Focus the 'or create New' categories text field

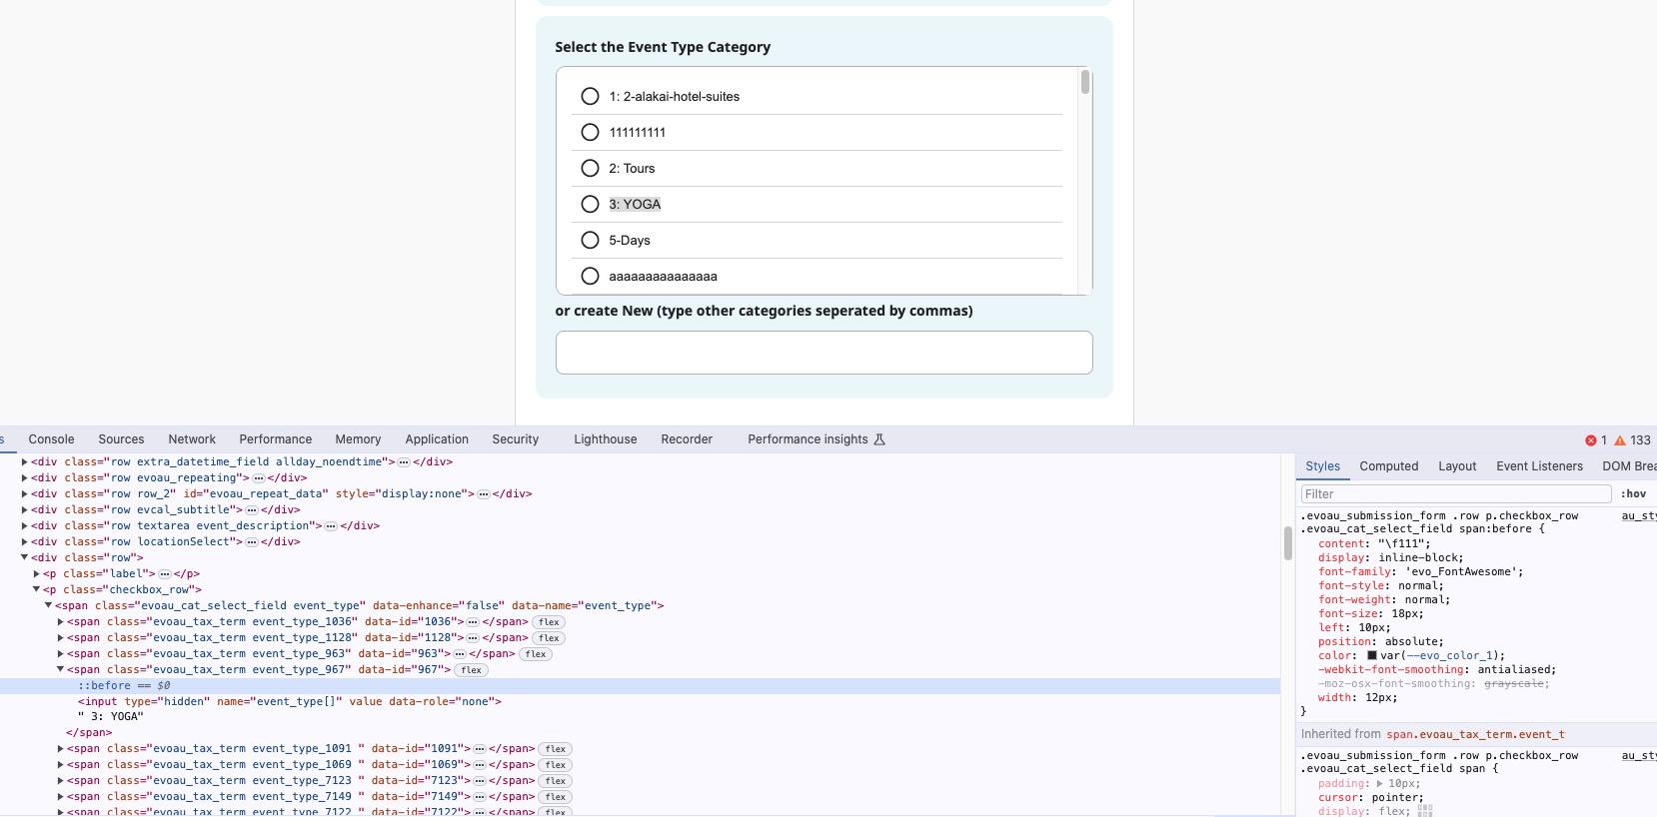[x=824, y=353]
